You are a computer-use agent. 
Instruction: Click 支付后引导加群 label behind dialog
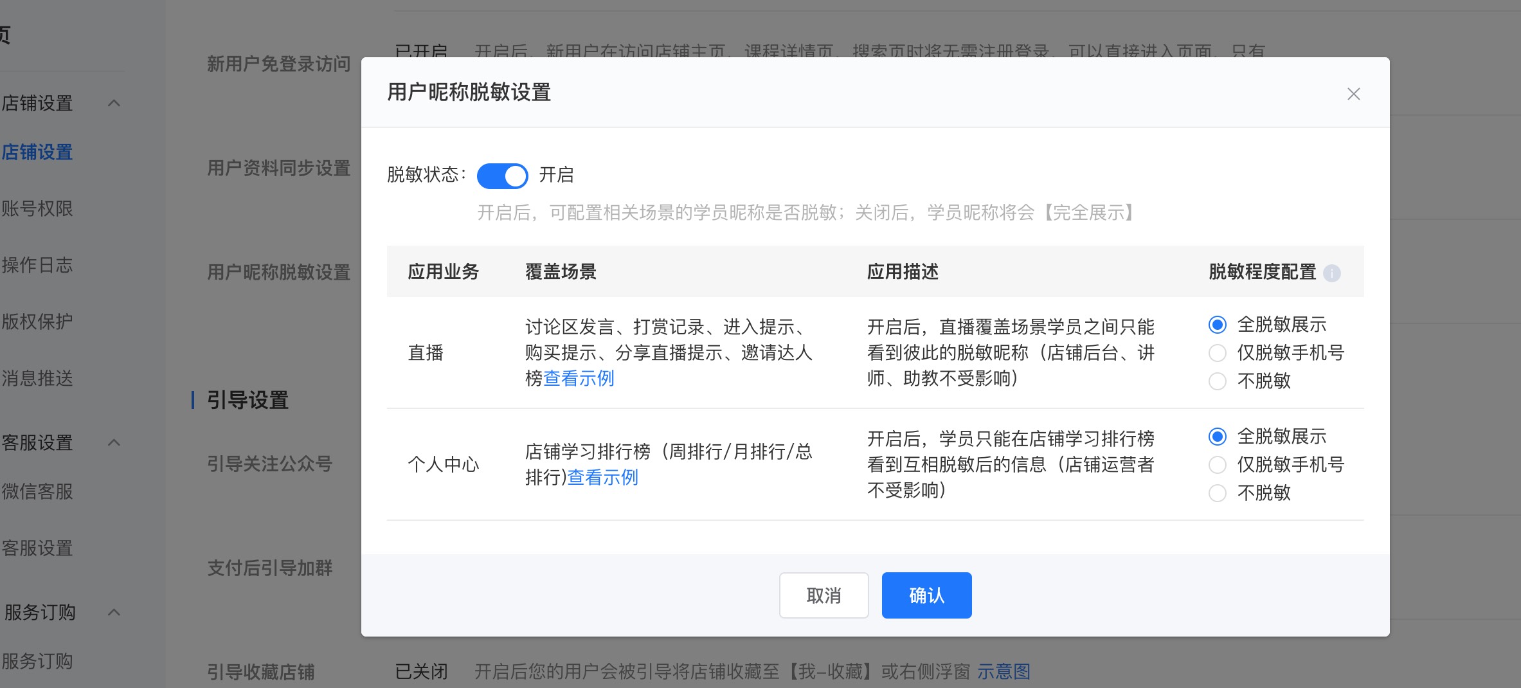pyautogui.click(x=269, y=568)
